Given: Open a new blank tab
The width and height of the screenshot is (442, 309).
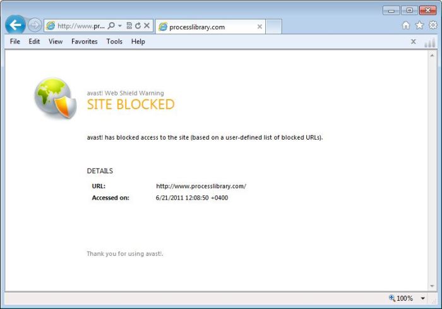Looking at the screenshot, I should [x=273, y=27].
